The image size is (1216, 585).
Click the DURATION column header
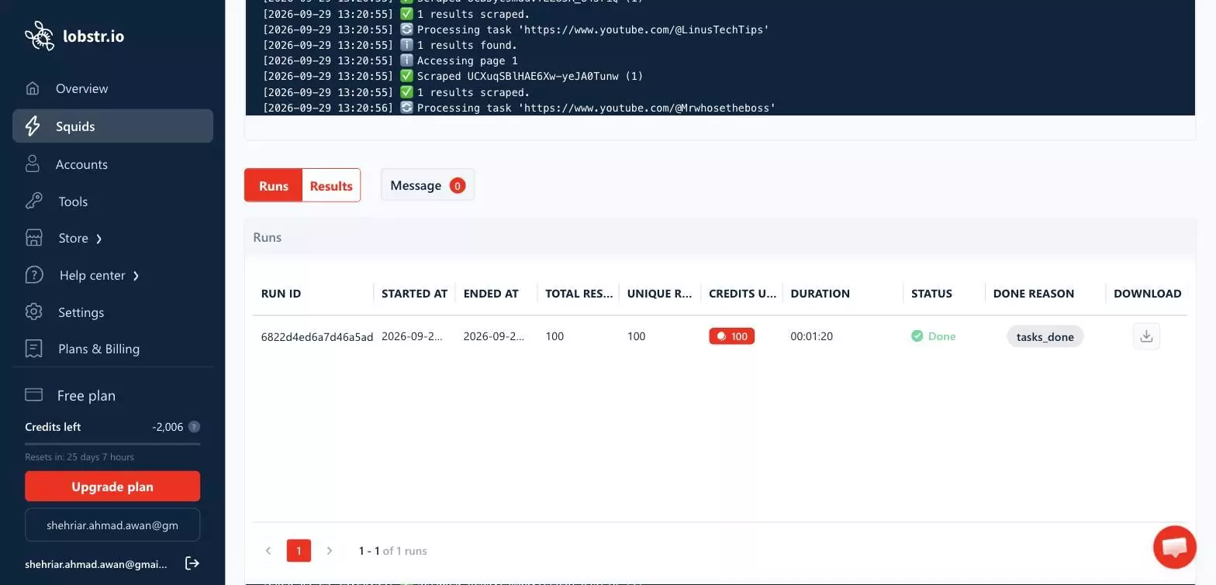820,294
